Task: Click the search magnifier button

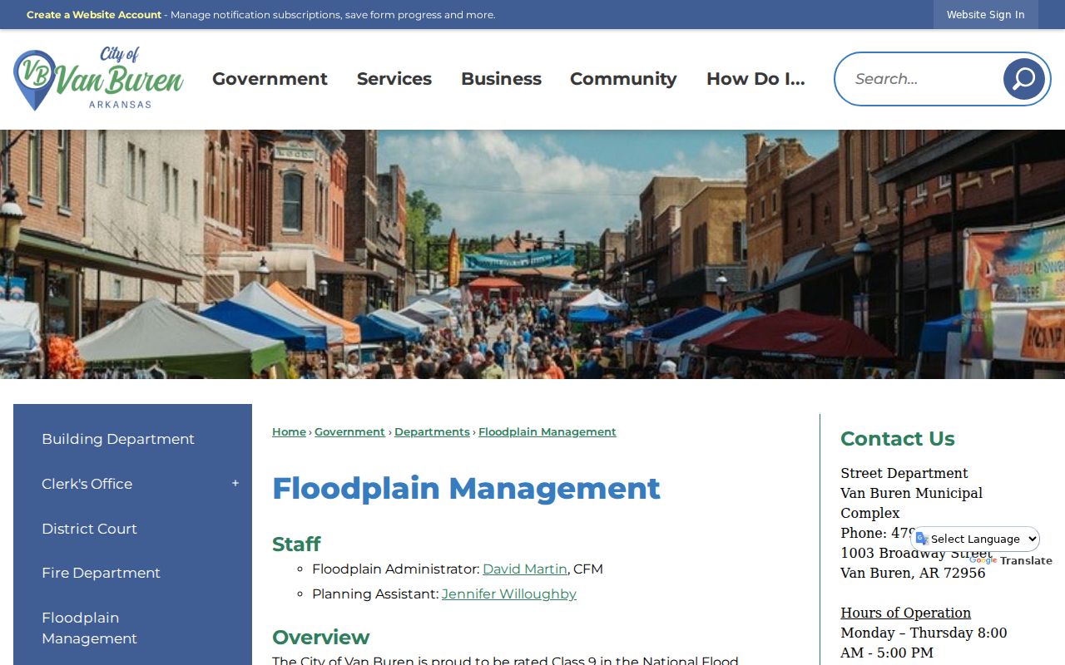Action: point(1023,79)
